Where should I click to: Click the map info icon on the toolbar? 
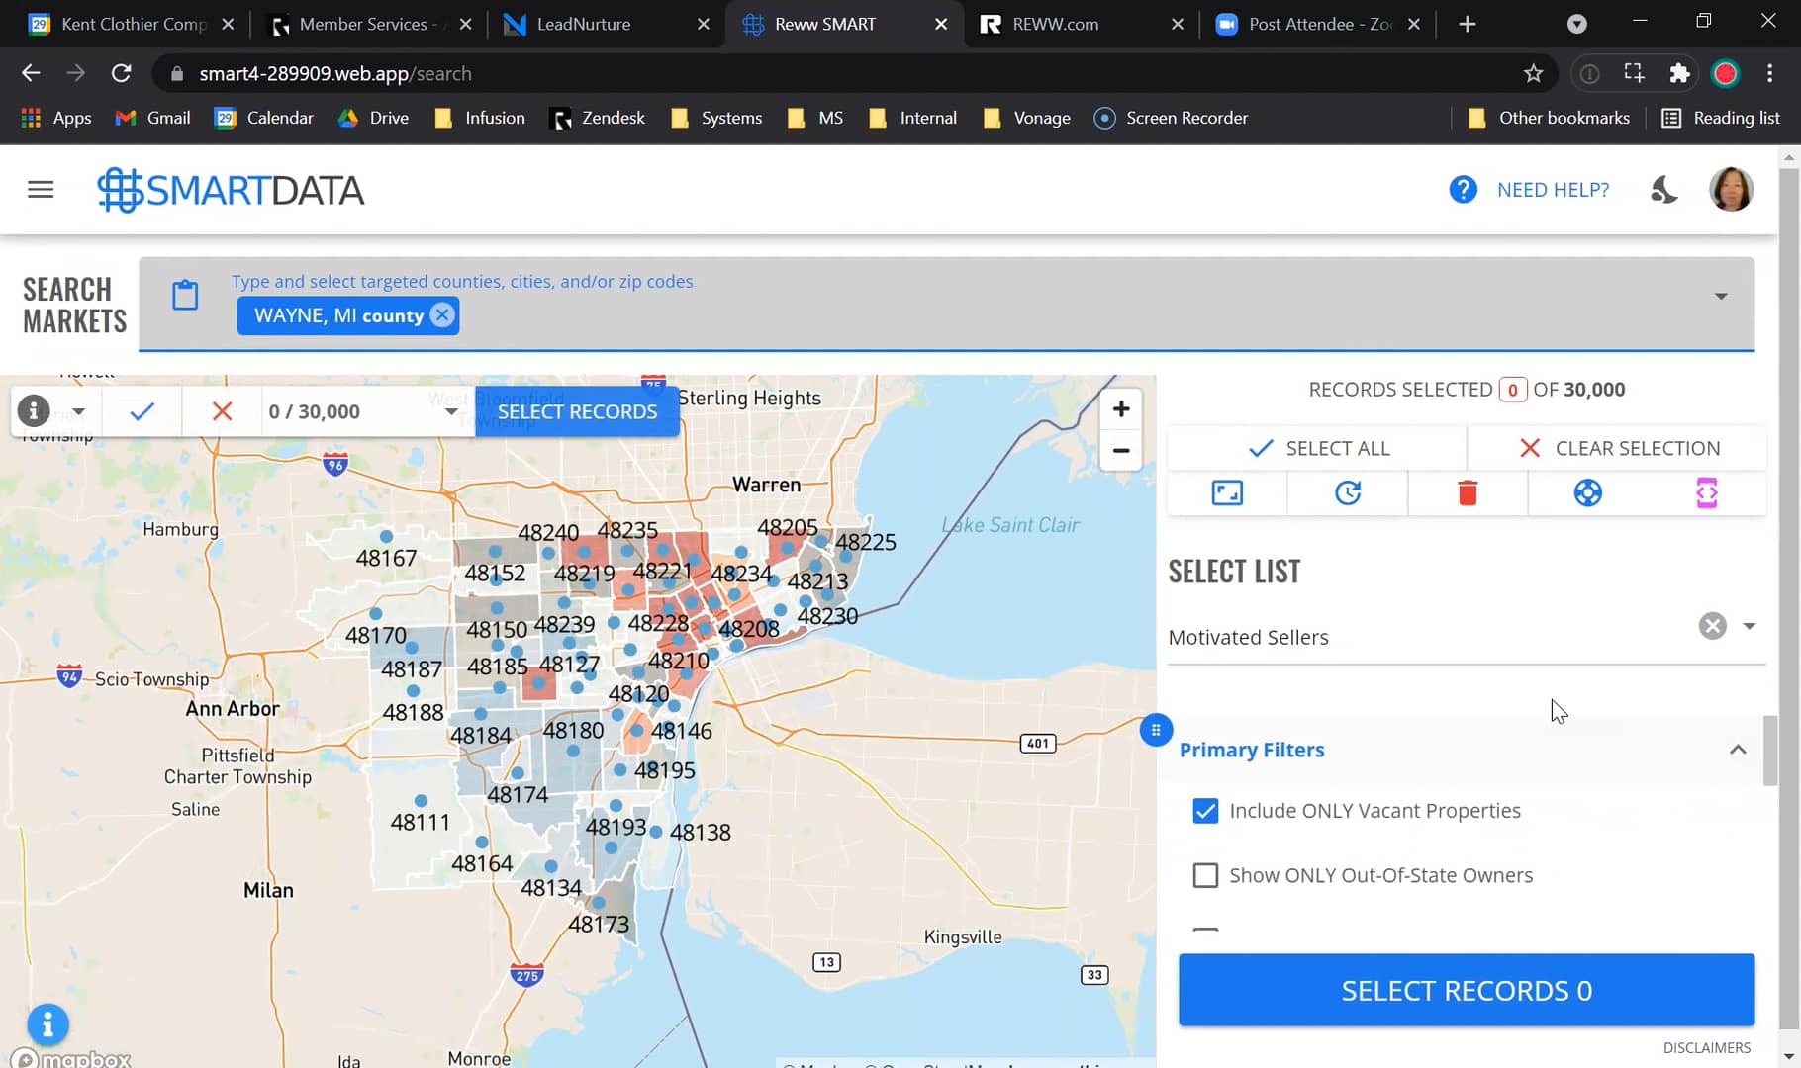click(x=33, y=410)
